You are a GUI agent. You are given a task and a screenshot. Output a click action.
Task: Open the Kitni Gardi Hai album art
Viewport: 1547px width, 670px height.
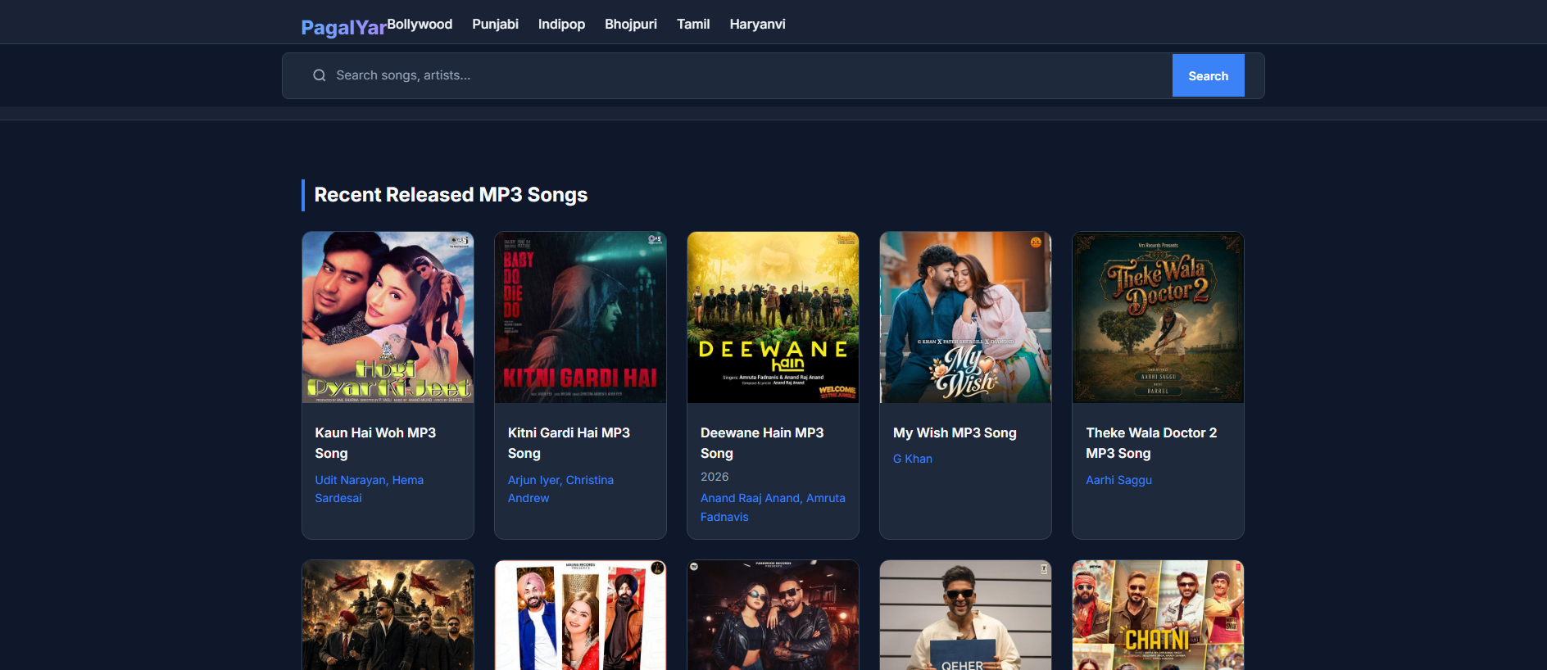[x=581, y=317]
